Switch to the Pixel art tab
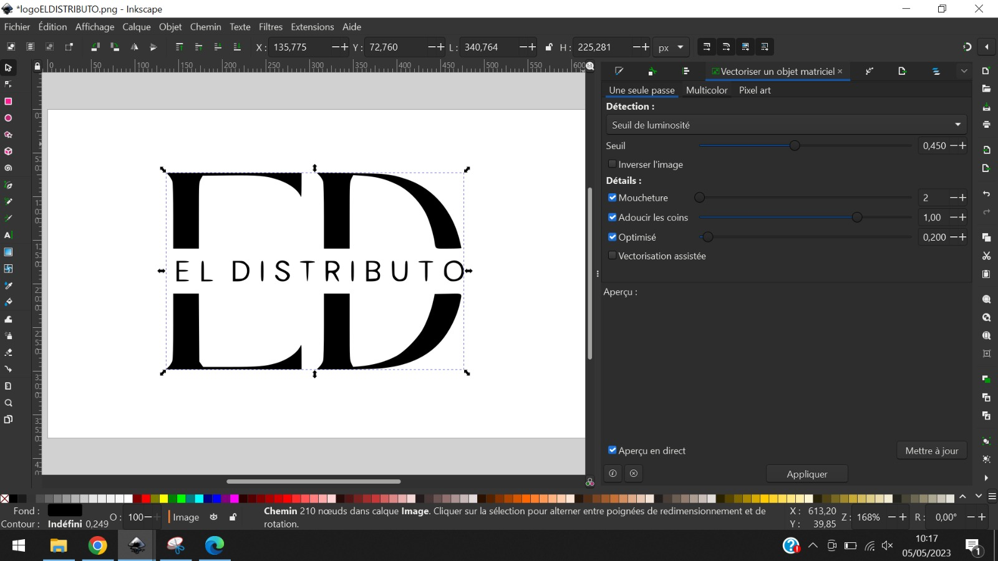998x561 pixels. click(x=755, y=90)
